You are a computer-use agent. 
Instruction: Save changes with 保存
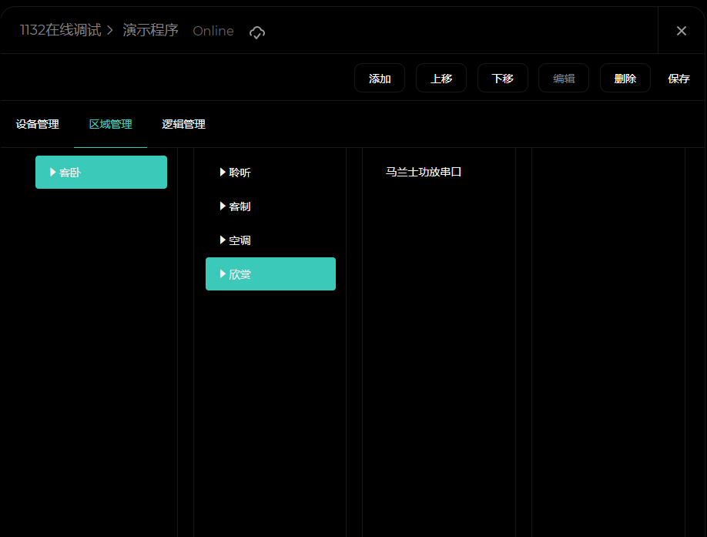coord(679,79)
